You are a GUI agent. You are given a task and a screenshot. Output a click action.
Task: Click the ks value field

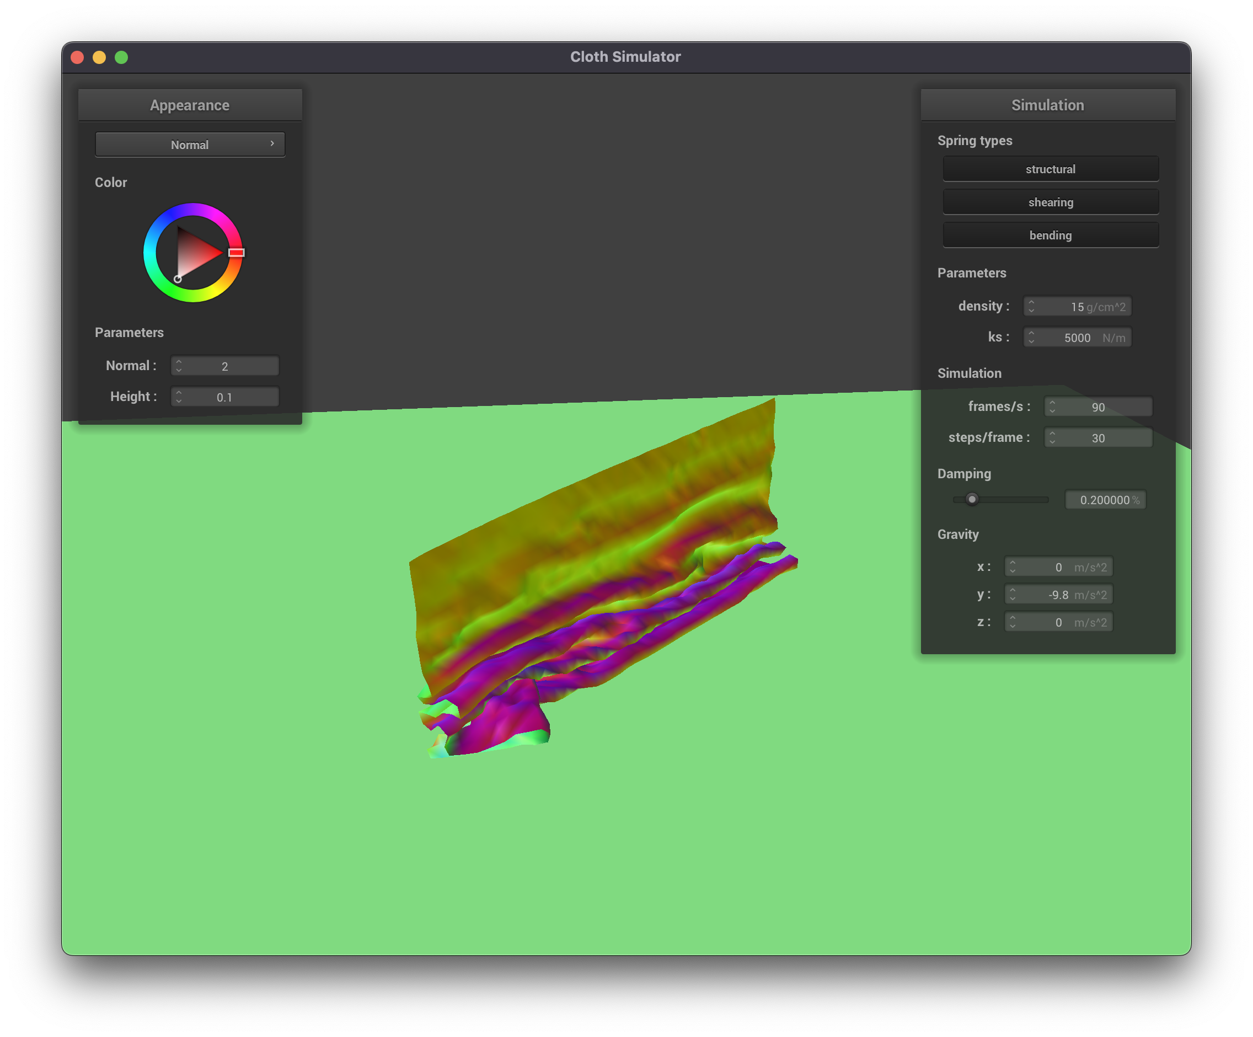click(x=1077, y=338)
